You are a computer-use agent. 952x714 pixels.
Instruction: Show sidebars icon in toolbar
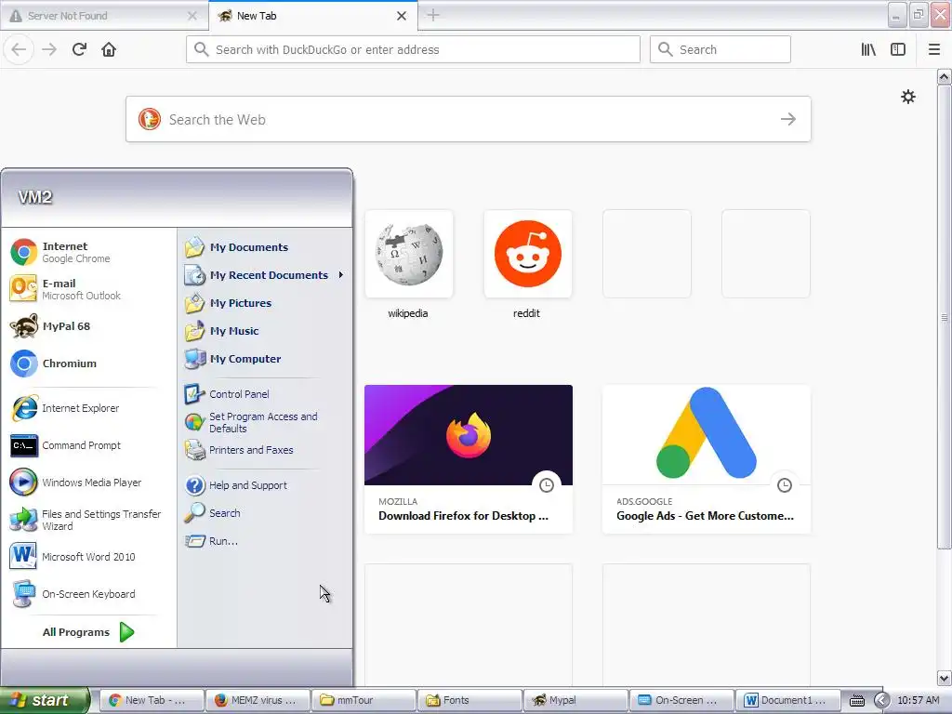pyautogui.click(x=898, y=49)
